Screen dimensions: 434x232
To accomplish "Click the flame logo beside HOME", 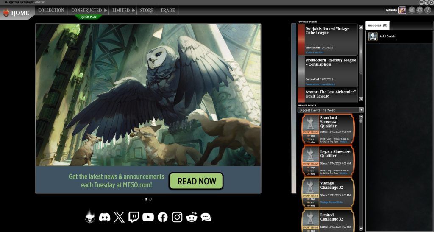I will click(6, 13).
